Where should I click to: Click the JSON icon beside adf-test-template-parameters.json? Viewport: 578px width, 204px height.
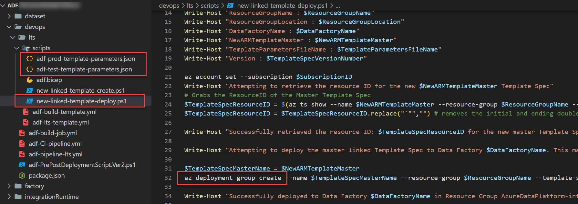coord(30,70)
